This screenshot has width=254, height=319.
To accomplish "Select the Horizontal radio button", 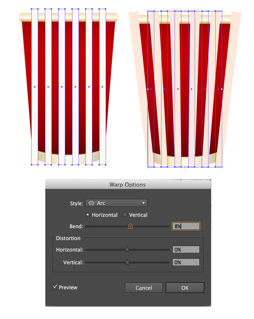I will (x=88, y=215).
